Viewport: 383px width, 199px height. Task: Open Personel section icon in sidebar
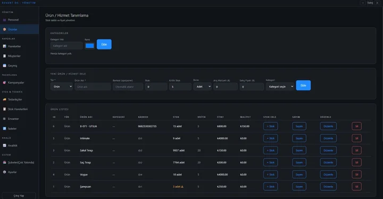tap(4, 20)
